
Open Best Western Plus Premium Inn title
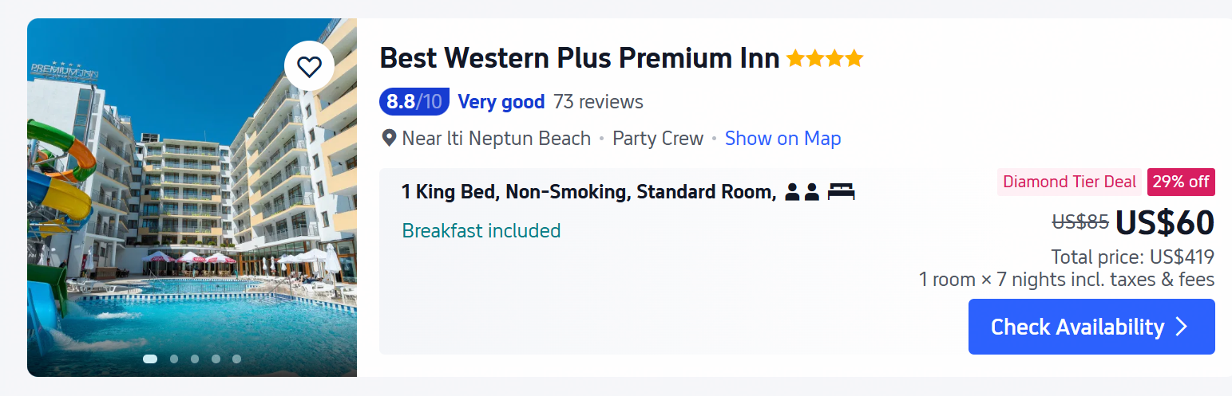[x=579, y=58]
